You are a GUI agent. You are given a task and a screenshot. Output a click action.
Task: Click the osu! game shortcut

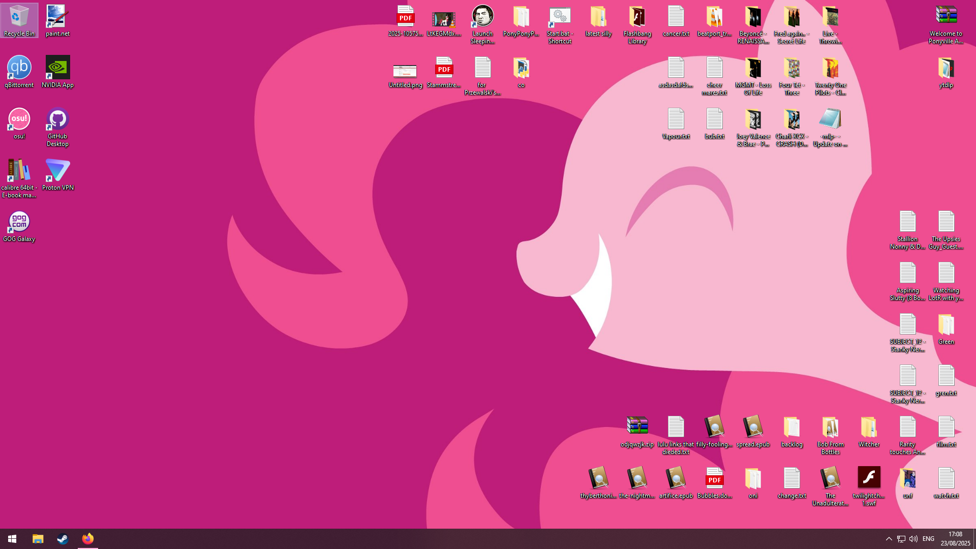click(19, 122)
